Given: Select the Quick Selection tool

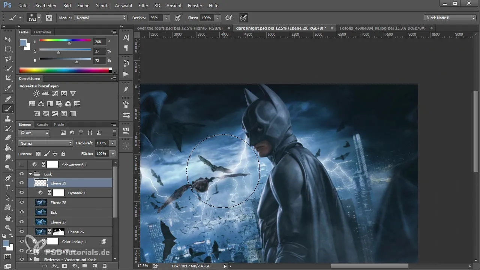Looking at the screenshot, I should 8,69.
